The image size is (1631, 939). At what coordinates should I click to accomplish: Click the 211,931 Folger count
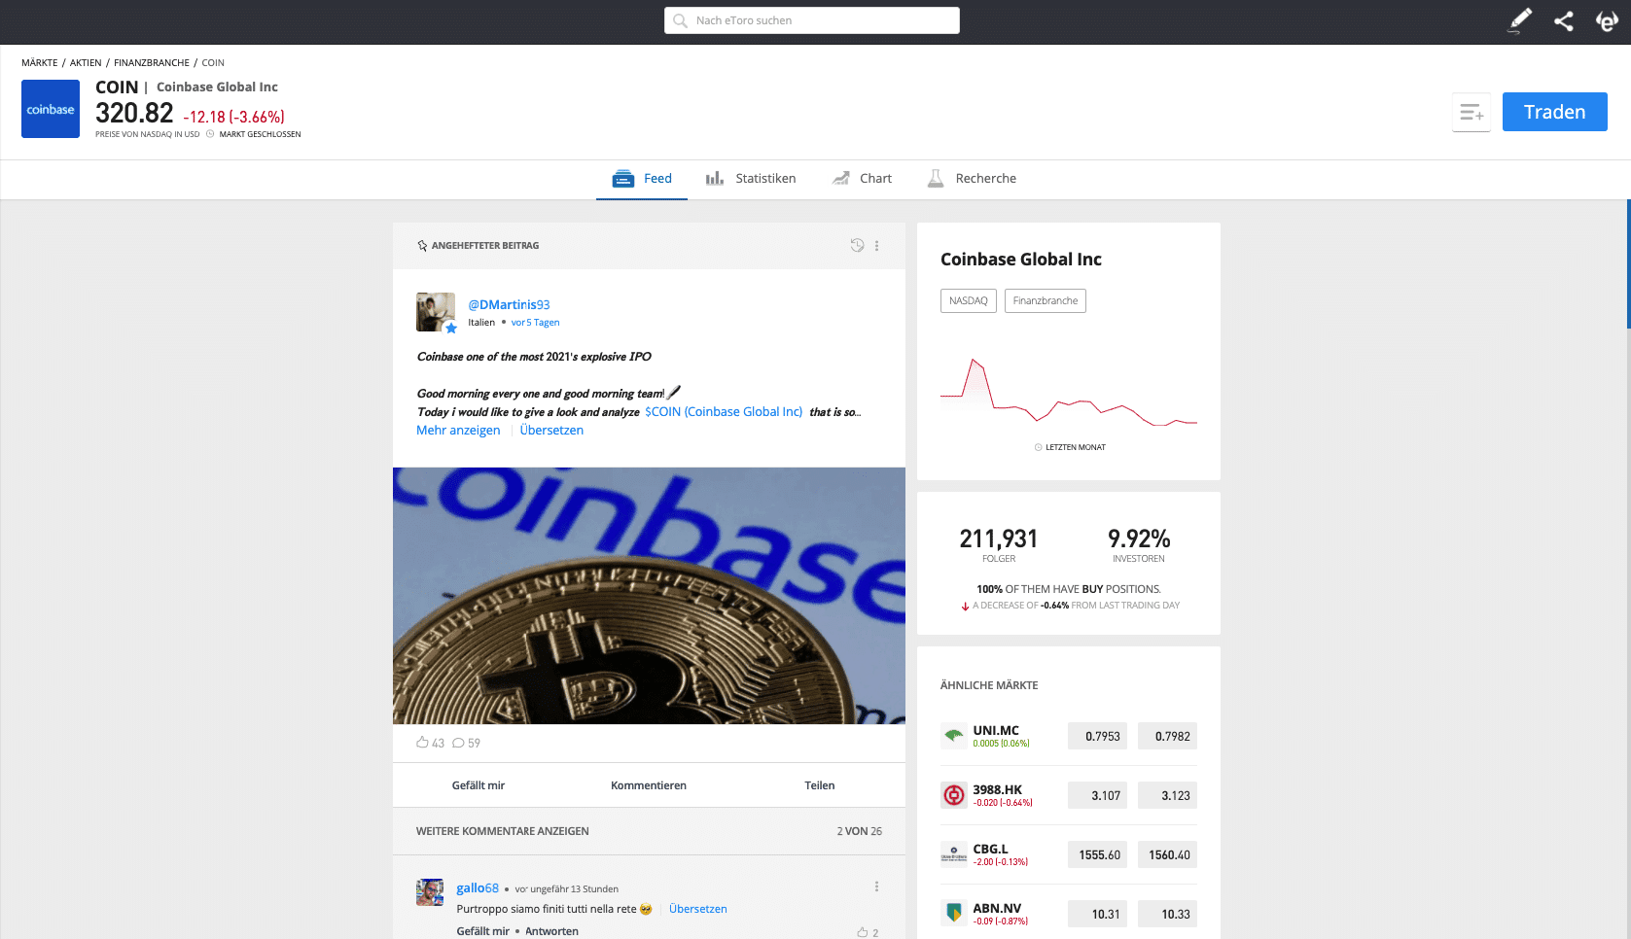(x=999, y=539)
